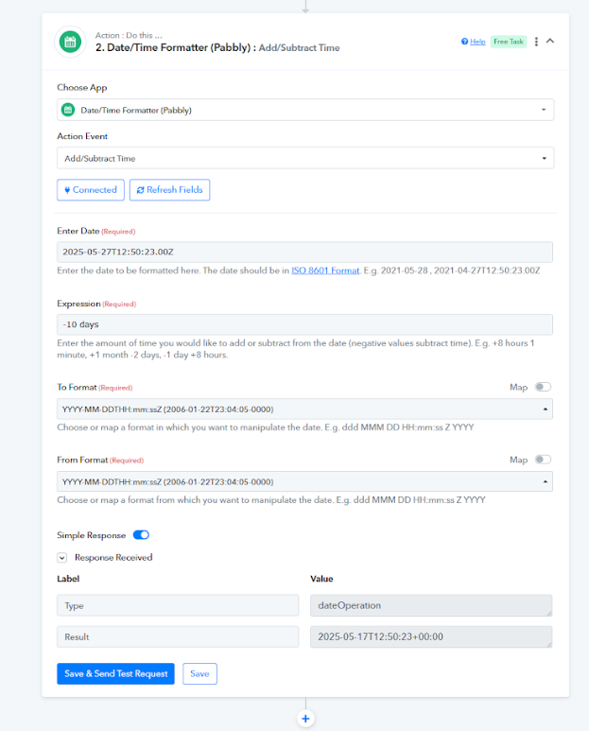Click the refresh arrows icon on Refresh Fields
The height and width of the screenshot is (731, 589).
tap(140, 190)
